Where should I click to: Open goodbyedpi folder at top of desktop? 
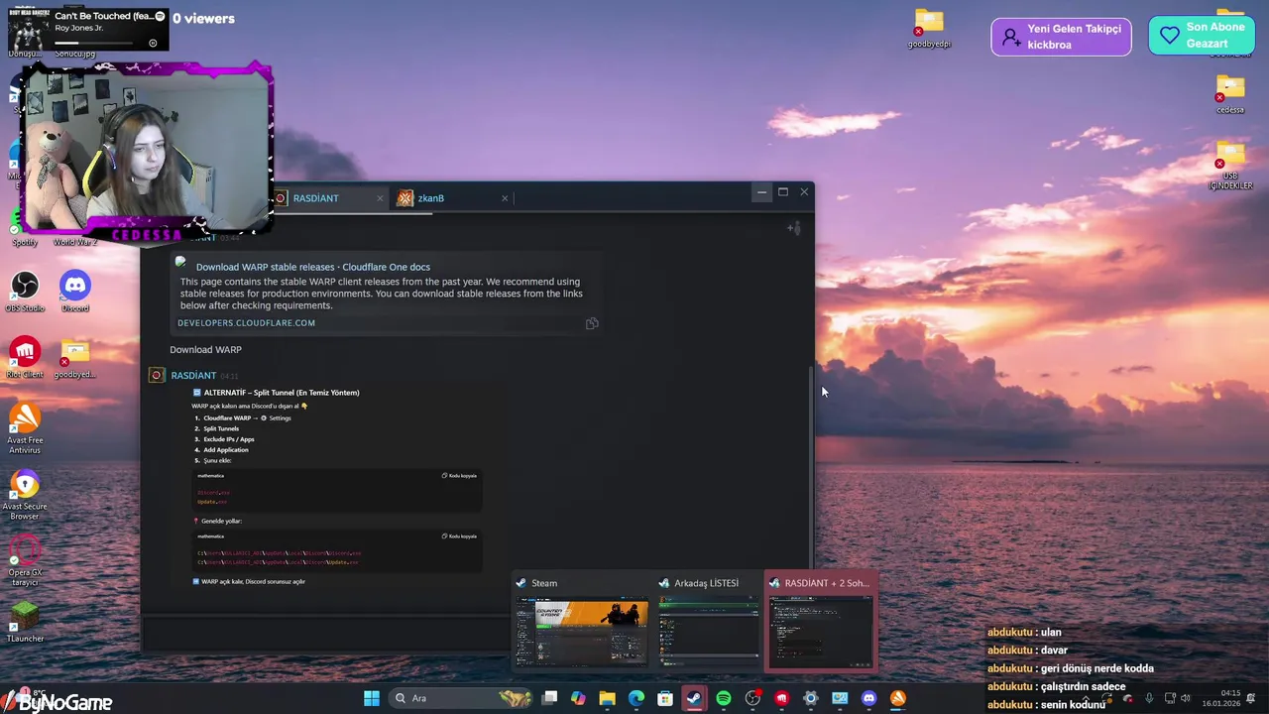929,29
